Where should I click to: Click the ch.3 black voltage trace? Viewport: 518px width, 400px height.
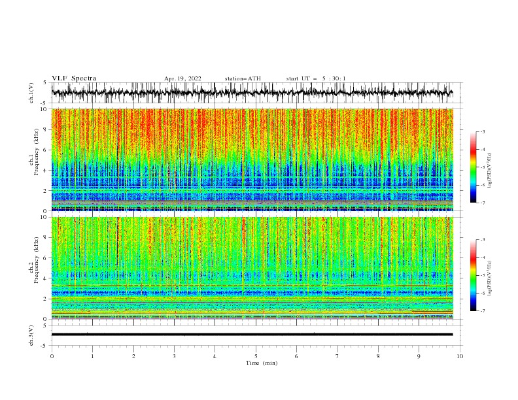click(x=252, y=335)
